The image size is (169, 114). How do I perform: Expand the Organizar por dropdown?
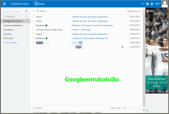click(134, 11)
